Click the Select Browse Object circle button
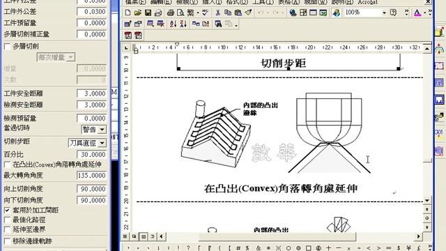 pyautogui.click(x=427, y=218)
